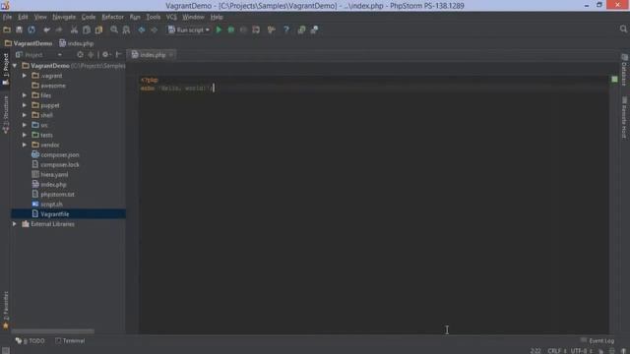Open the Run menu

coord(135,17)
